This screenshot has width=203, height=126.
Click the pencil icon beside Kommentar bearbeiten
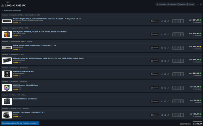2,11
